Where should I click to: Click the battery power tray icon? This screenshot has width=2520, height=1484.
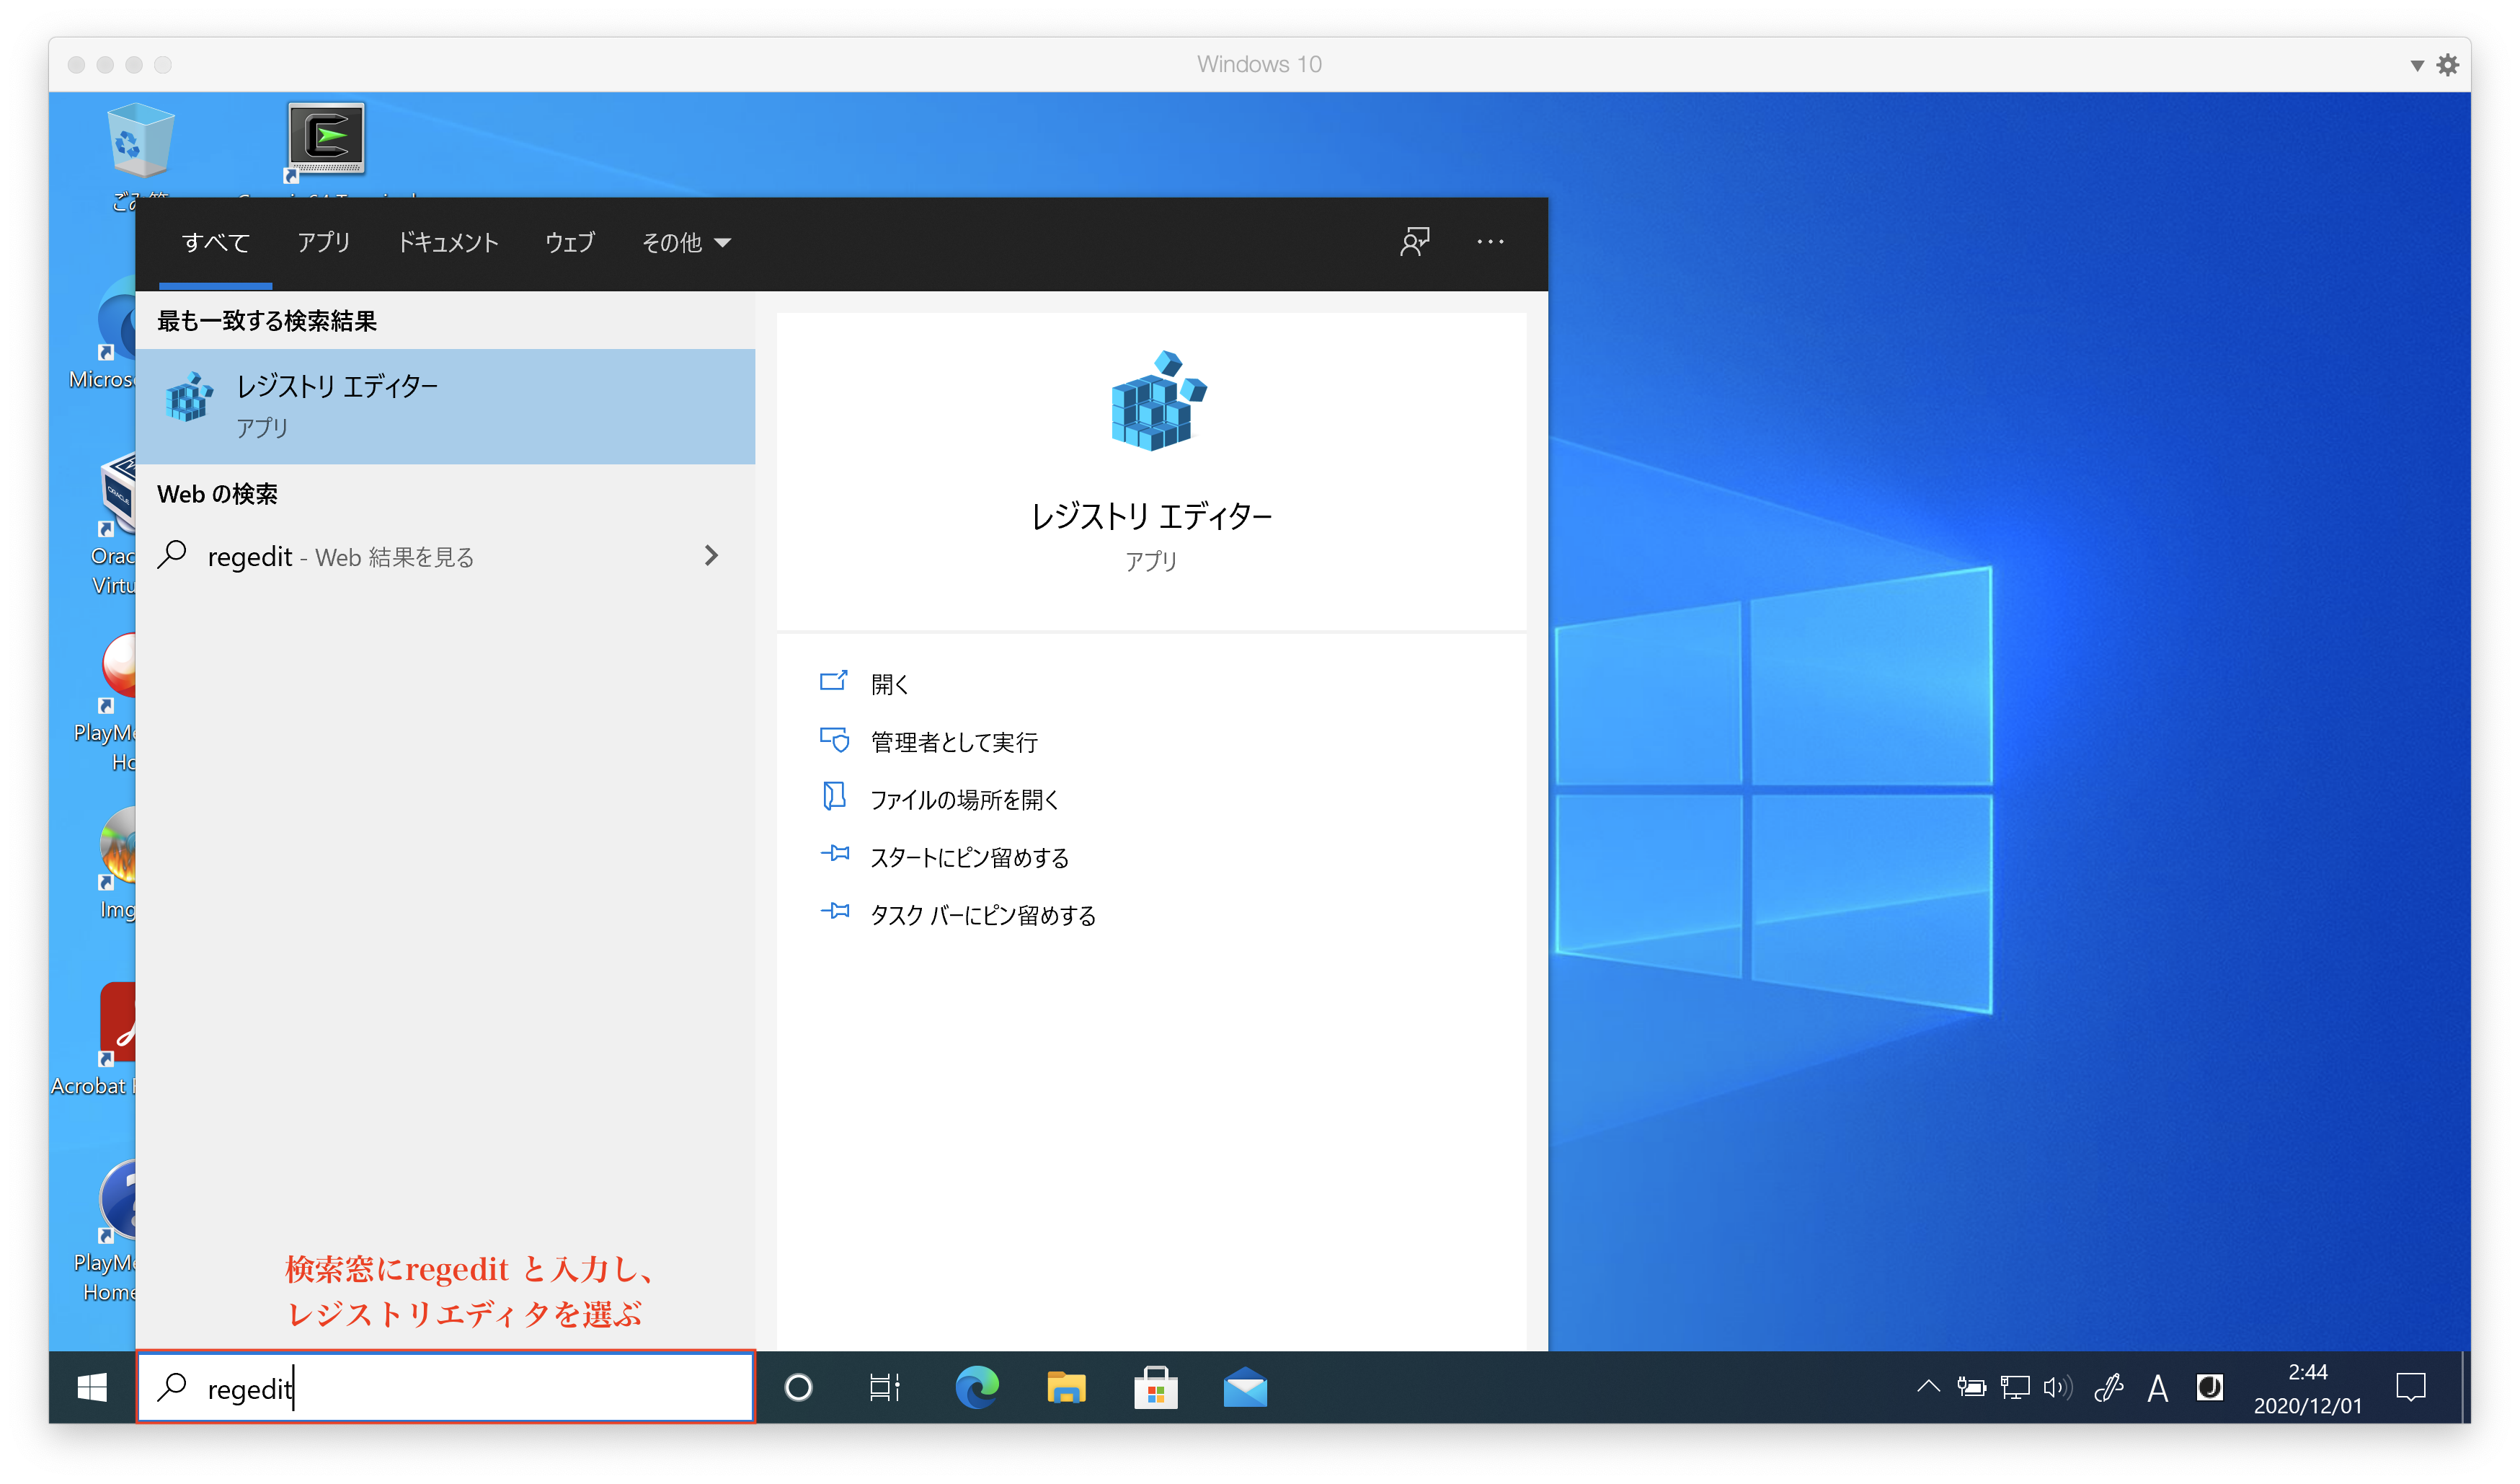1971,1387
